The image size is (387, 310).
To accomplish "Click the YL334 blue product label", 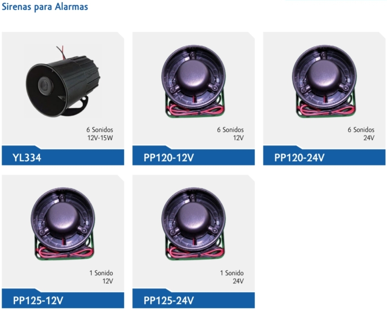I will click(x=63, y=157).
